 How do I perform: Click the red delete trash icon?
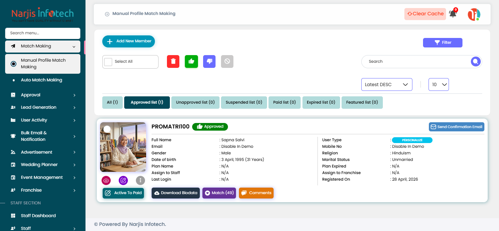click(x=173, y=61)
